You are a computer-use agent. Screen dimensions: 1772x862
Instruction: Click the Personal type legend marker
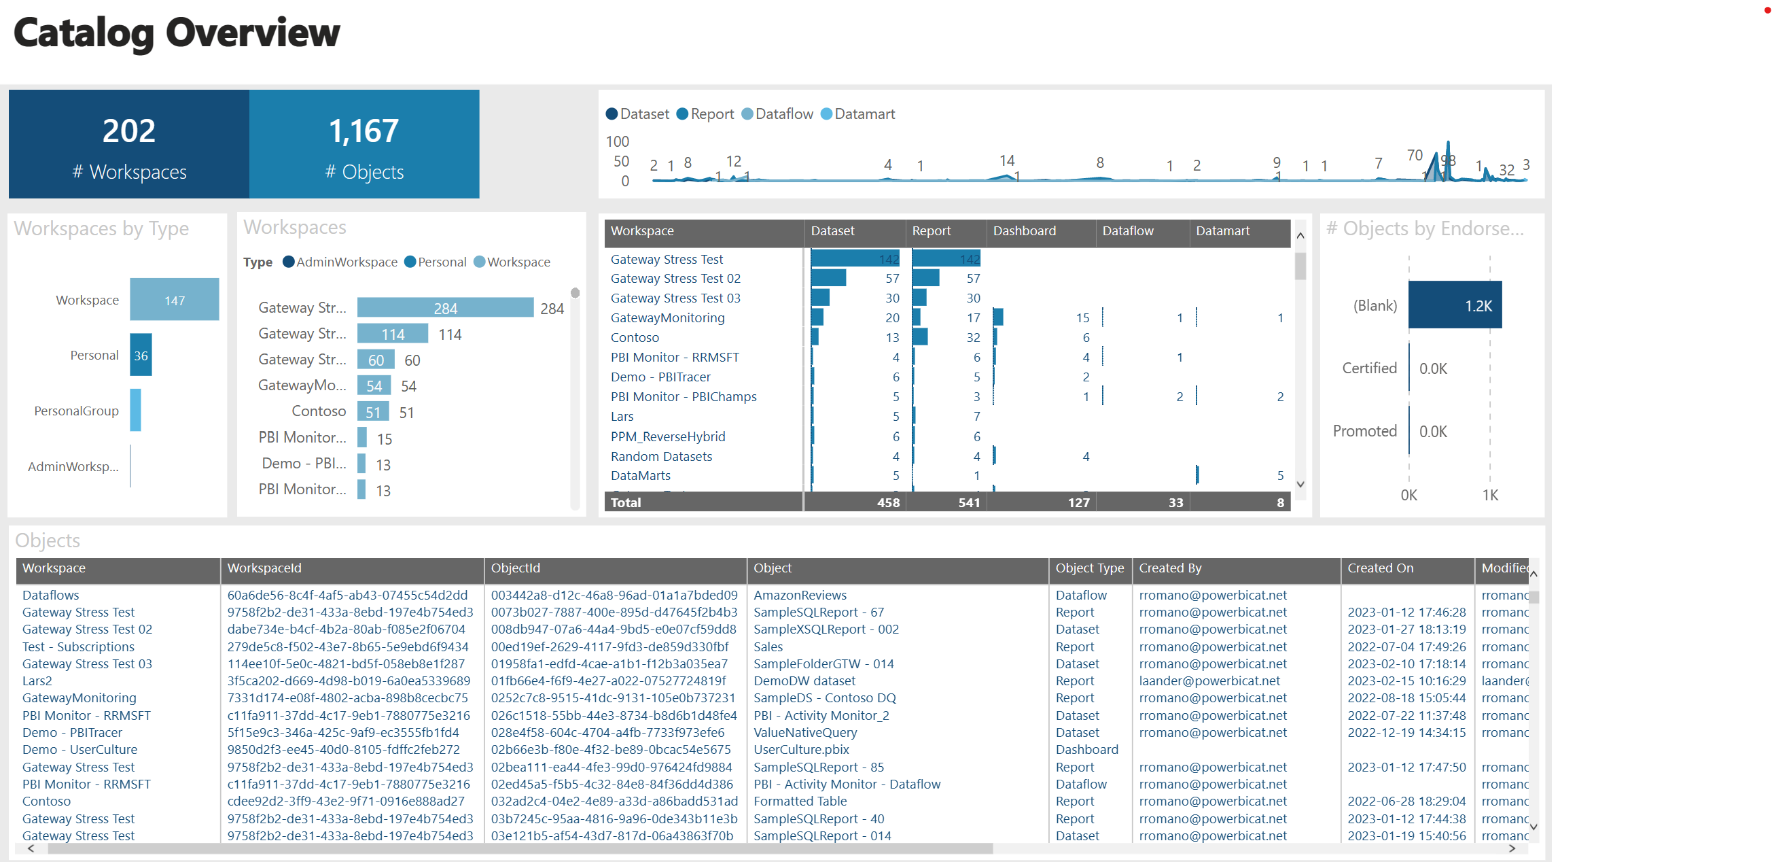410,262
